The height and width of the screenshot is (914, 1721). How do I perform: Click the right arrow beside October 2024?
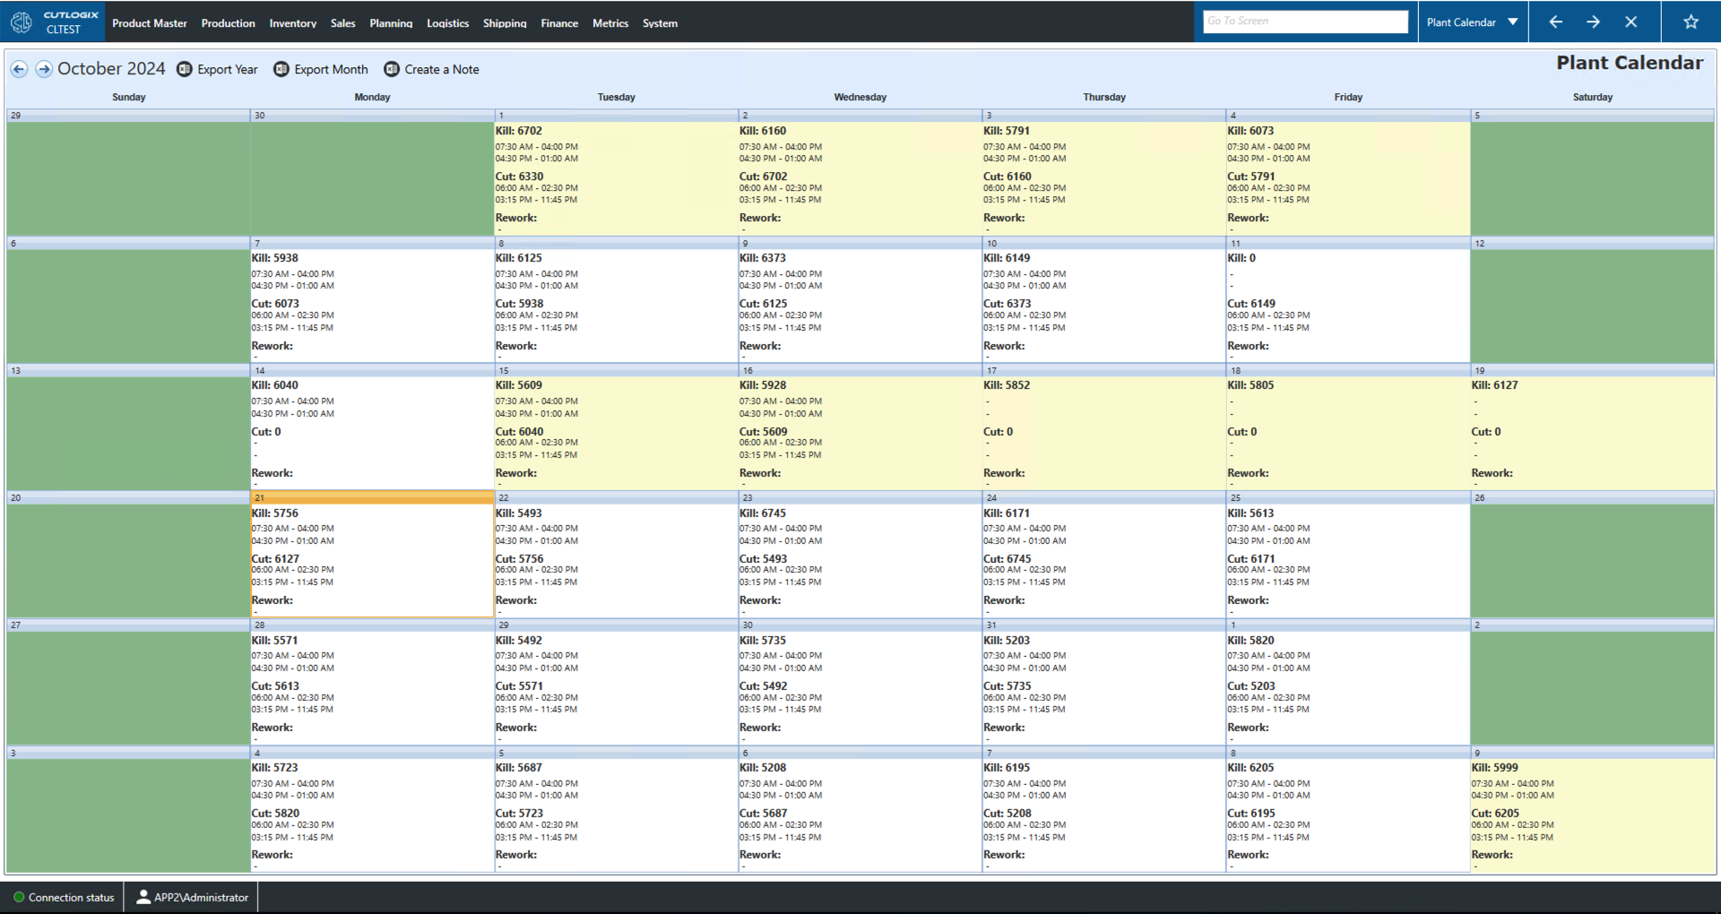(x=43, y=69)
